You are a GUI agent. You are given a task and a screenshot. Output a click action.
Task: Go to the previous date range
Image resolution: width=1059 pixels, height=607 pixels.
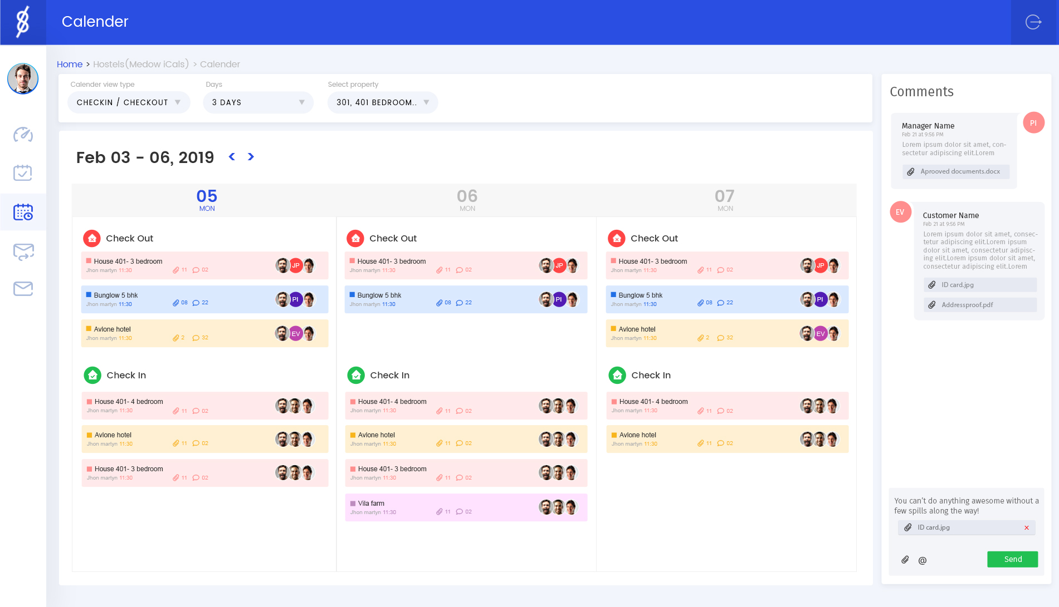click(232, 157)
